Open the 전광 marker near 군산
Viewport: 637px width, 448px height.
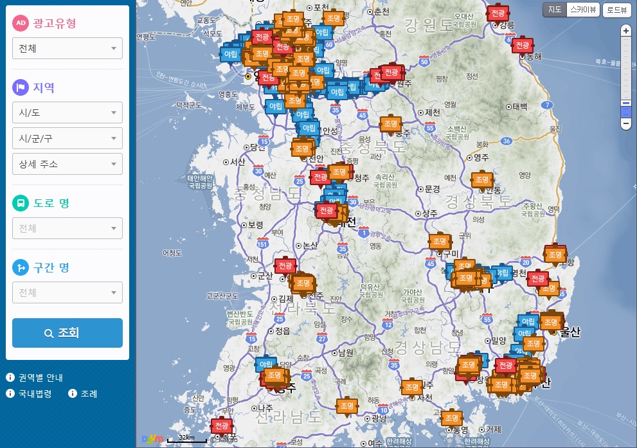(285, 266)
